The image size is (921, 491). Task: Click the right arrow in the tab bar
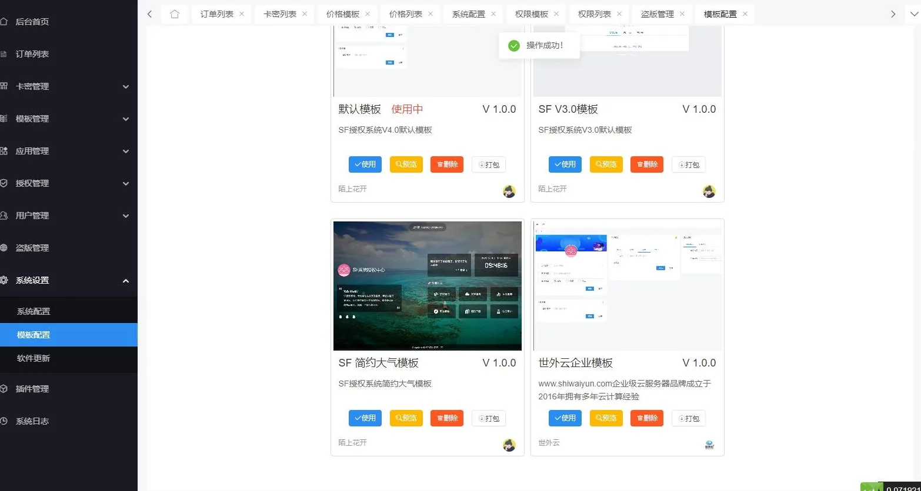(893, 14)
